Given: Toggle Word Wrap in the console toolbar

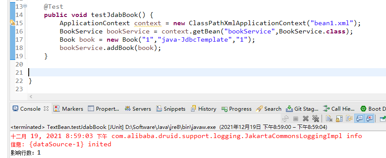Looking at the screenshot, I should click(x=349, y=118).
